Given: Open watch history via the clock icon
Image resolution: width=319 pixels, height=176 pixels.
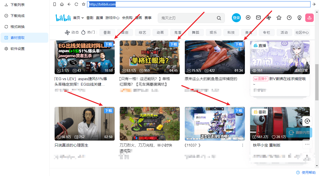Looking at the screenshot, I should tap(289, 18).
